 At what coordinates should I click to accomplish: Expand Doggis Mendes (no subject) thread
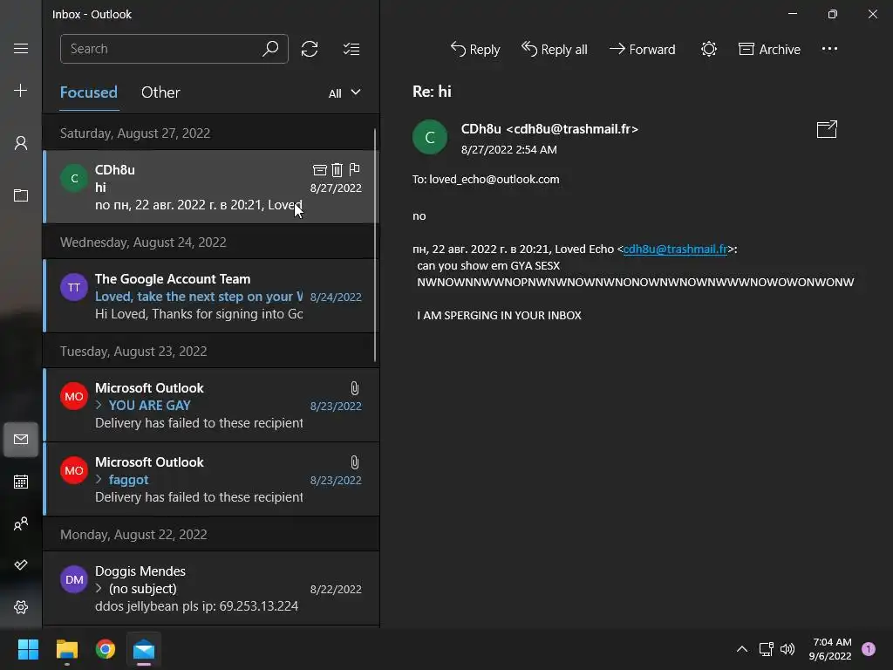99,588
